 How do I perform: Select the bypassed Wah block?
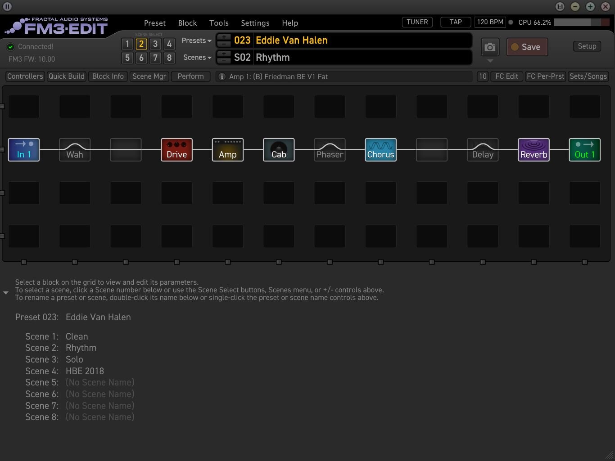[x=75, y=150]
